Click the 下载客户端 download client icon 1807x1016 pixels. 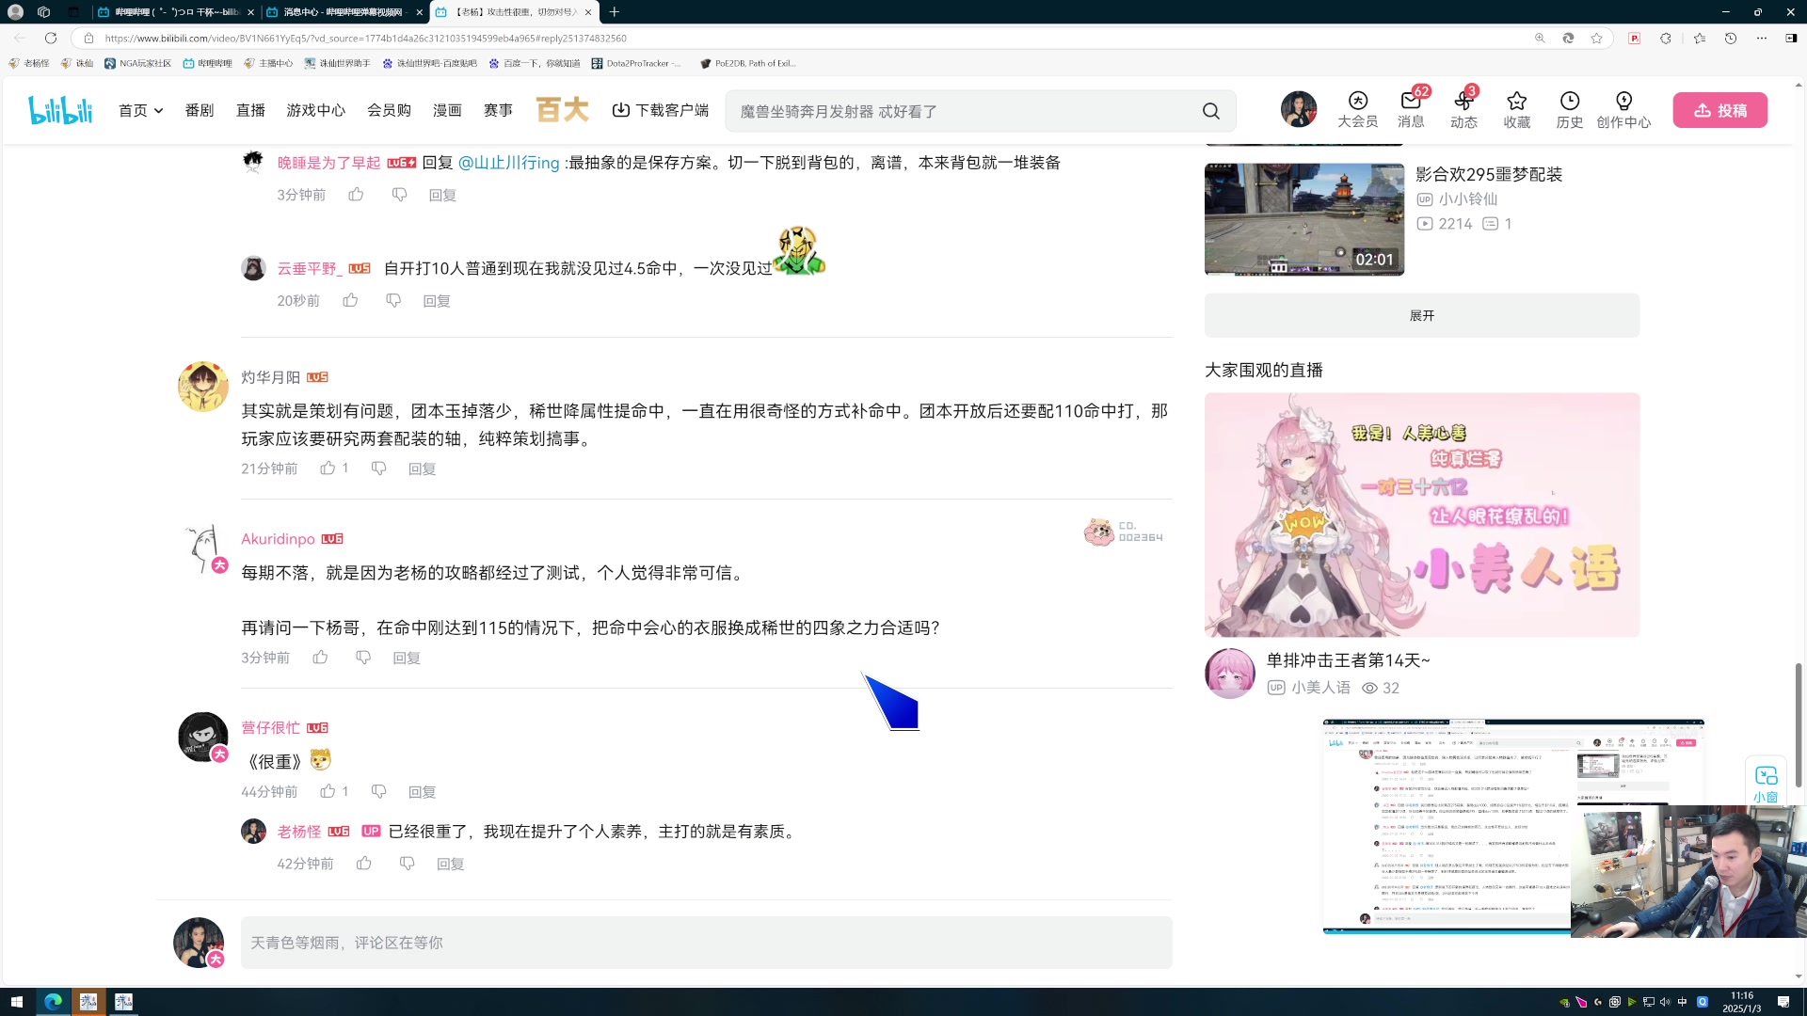[x=621, y=110]
